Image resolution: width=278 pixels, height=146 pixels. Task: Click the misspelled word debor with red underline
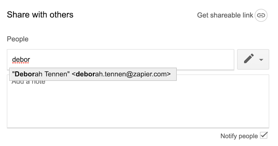pyautogui.click(x=21, y=60)
